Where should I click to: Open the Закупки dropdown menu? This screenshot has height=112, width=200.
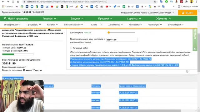coord(77,19)
